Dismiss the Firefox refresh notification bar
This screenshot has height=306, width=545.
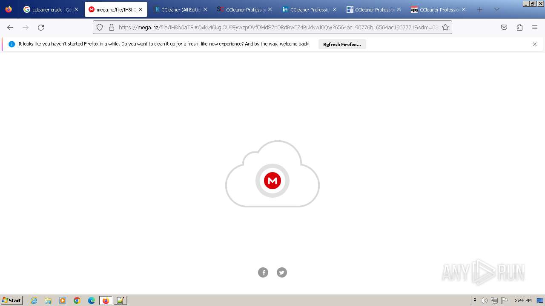point(535,44)
